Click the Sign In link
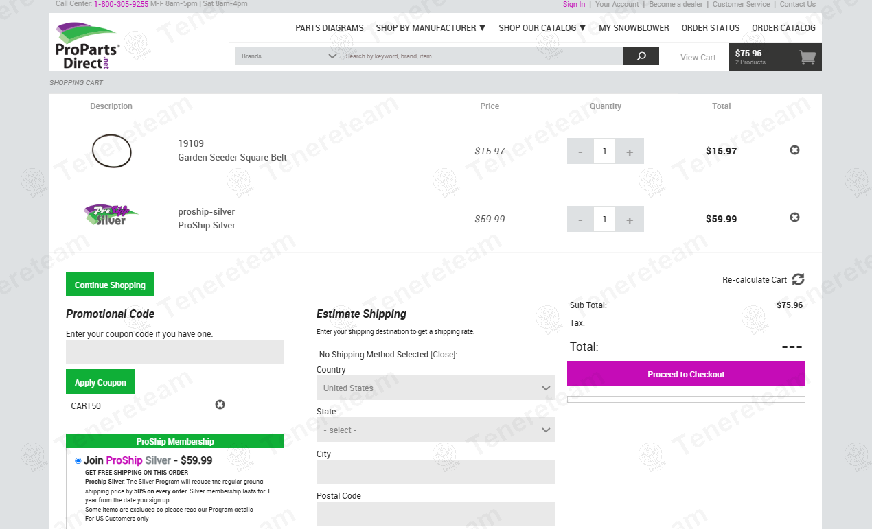 (x=574, y=4)
